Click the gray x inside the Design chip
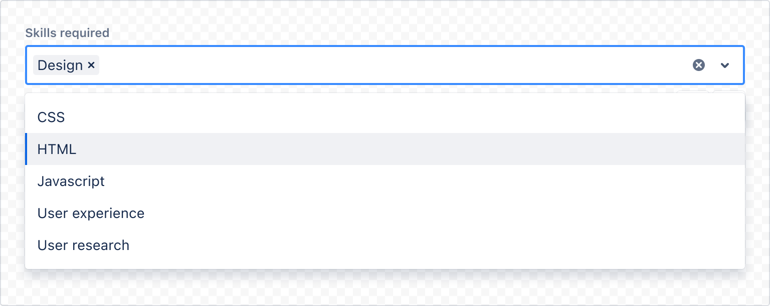The height and width of the screenshot is (306, 770). pyautogui.click(x=91, y=65)
